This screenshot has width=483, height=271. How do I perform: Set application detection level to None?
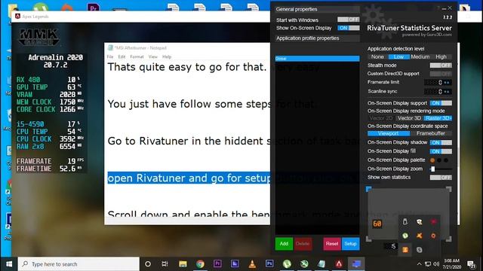[377, 57]
